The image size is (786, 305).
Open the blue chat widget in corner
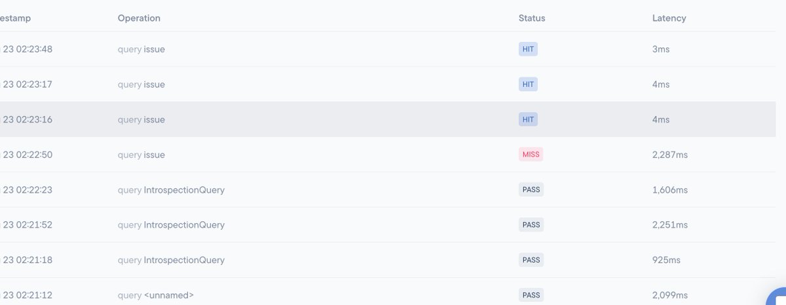pyautogui.click(x=777, y=297)
